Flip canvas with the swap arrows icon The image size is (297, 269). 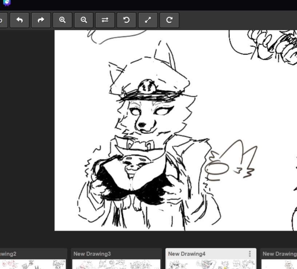105,20
